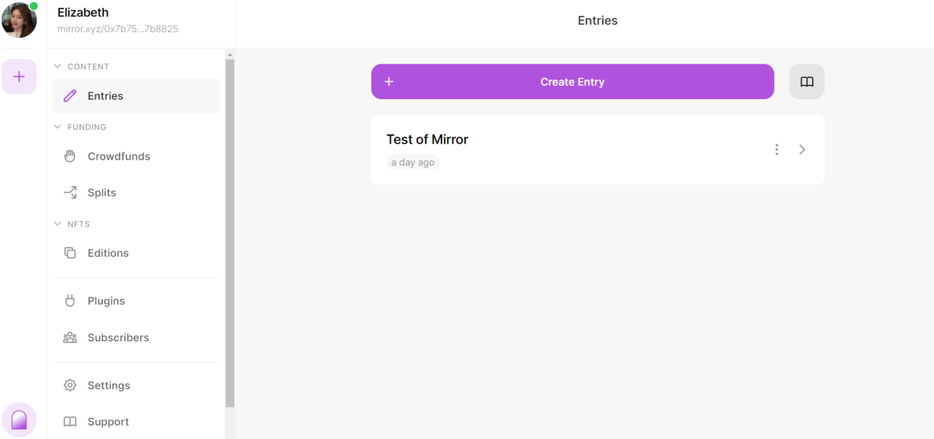Image resolution: width=934 pixels, height=439 pixels.
Task: Click the book icon beside Support
Action: (x=70, y=421)
